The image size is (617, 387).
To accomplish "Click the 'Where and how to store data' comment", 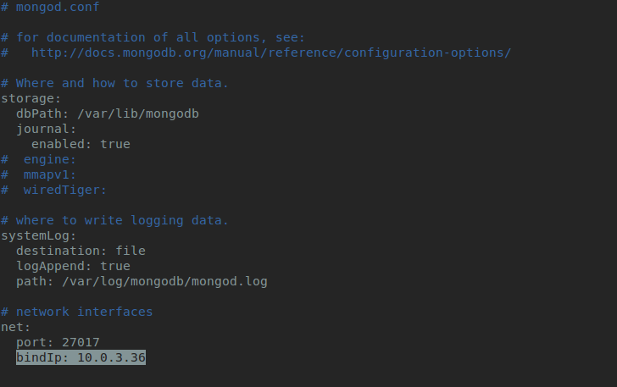I will 114,83.
